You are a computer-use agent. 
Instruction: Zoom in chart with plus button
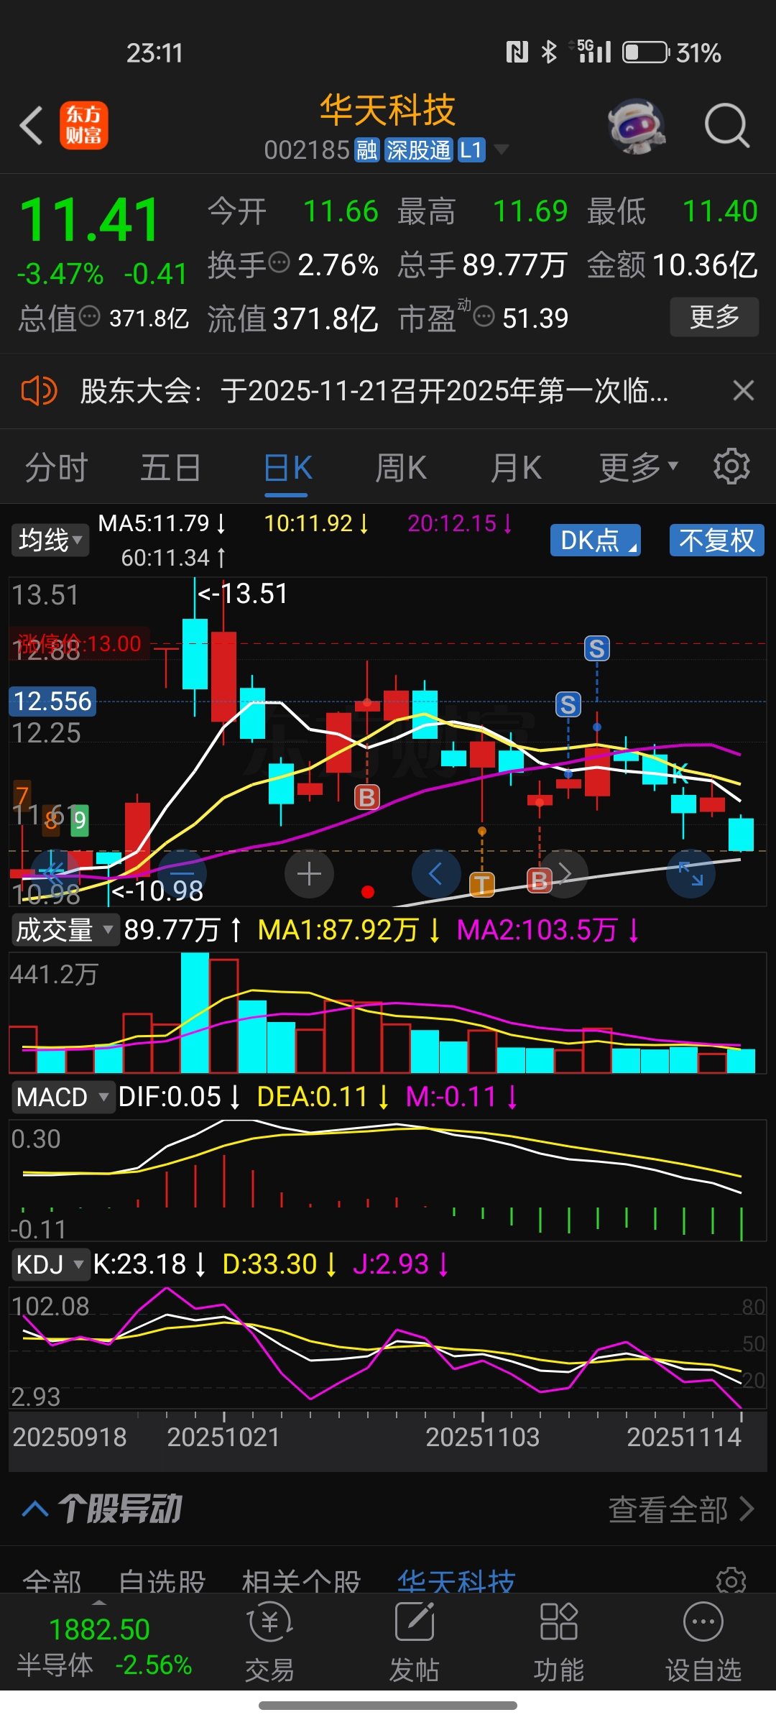coord(309,874)
